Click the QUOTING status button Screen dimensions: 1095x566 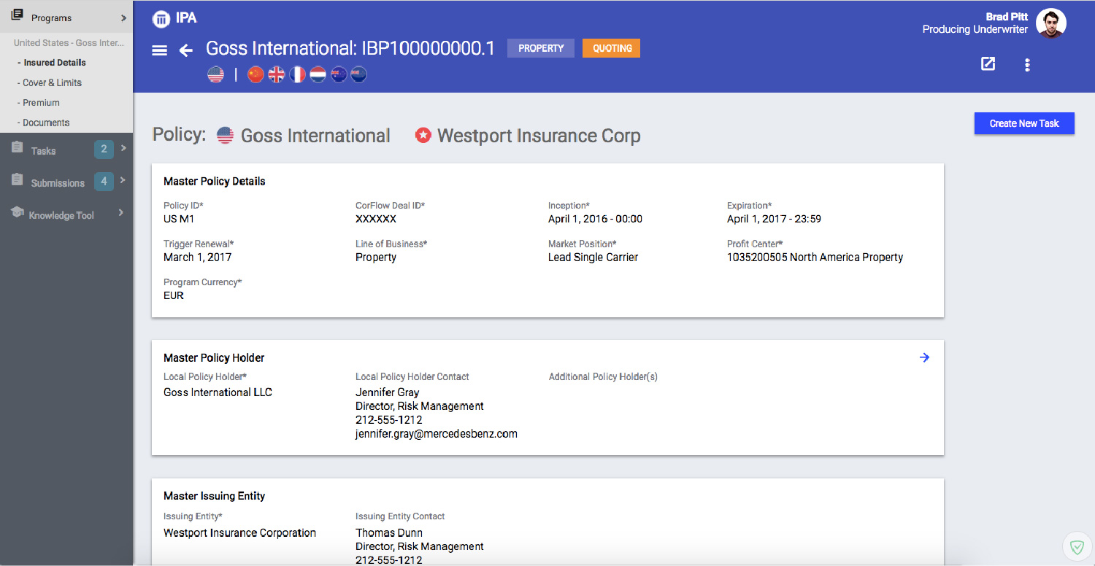(x=612, y=48)
